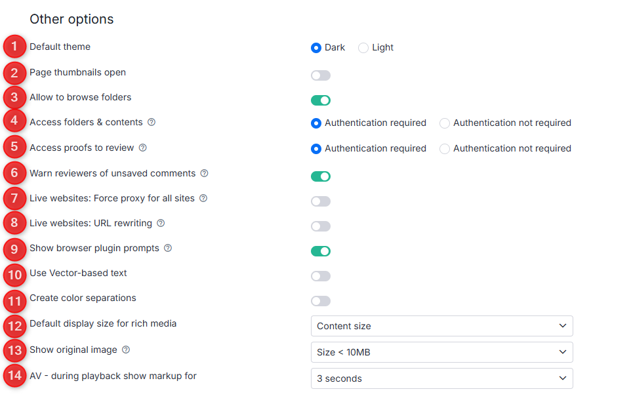Turn off Warn reviewers of unsaved comments

321,176
